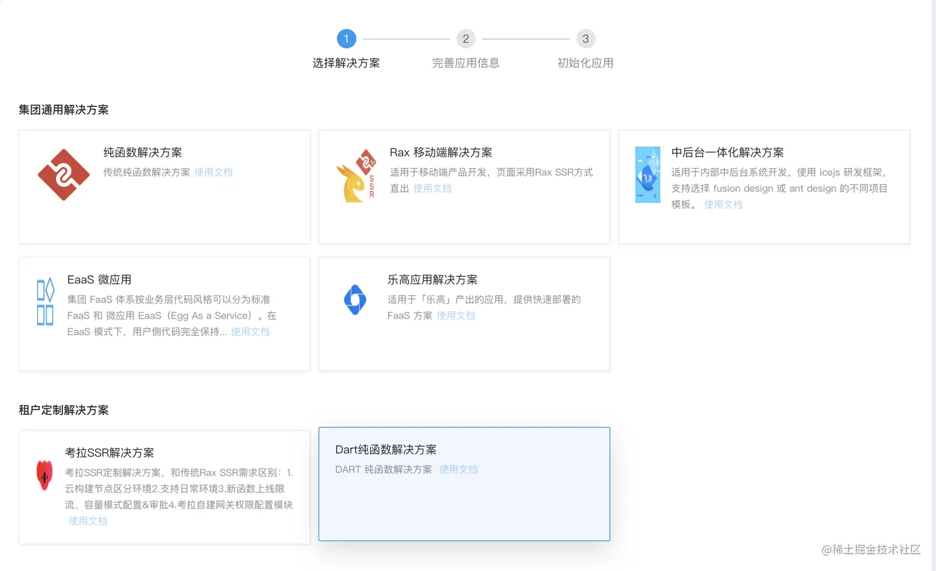Click the 中后台一体化解决方案 blue logo icon
936x571 pixels.
pyautogui.click(x=648, y=175)
